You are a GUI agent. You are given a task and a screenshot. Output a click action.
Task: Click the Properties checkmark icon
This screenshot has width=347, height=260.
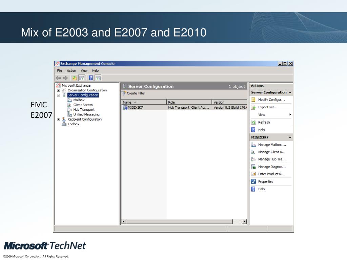pyautogui.click(x=253, y=181)
